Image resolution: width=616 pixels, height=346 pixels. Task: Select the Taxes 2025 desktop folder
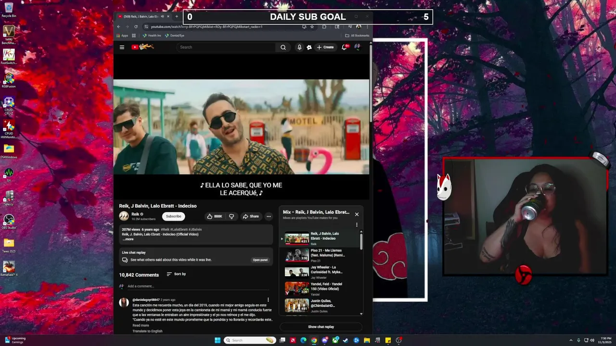tap(9, 245)
